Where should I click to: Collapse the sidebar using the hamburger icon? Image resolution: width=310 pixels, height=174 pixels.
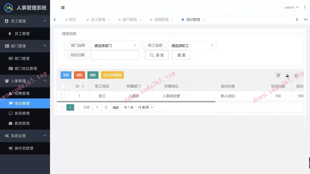63,8
